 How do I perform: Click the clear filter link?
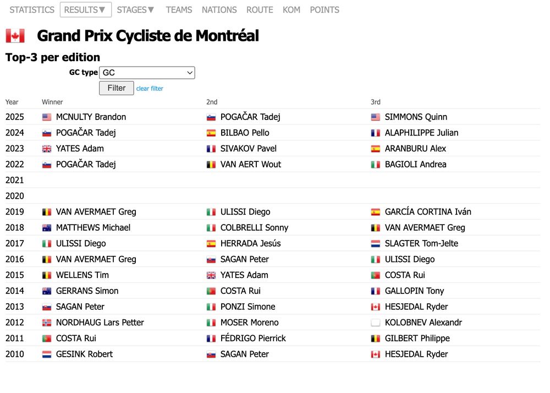(150, 89)
